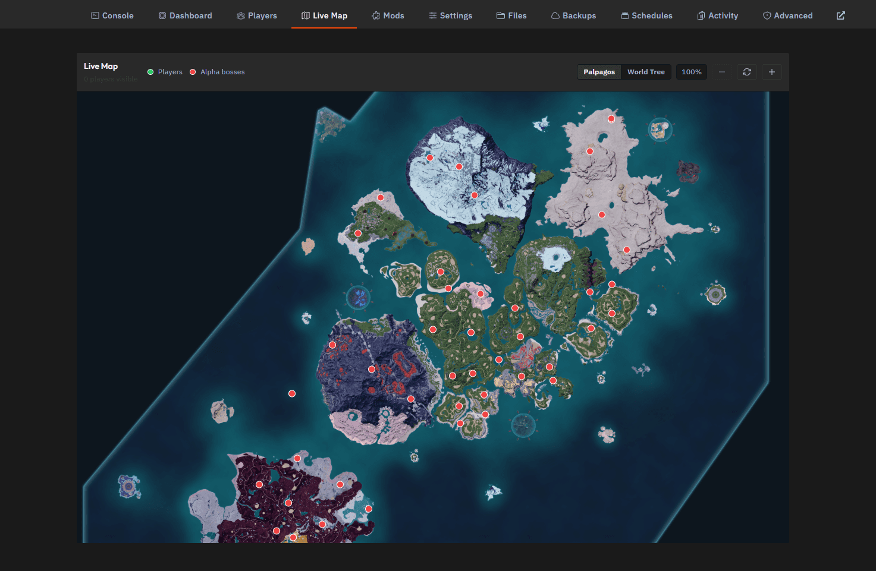Switch to the Files tab

tap(511, 15)
